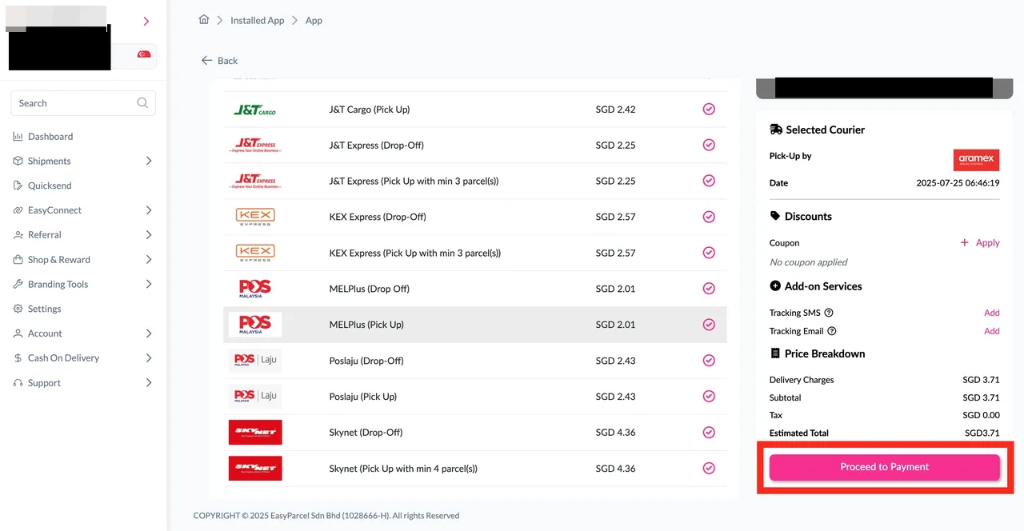
Task: Click the Skynet courier logo
Action: pyautogui.click(x=255, y=432)
